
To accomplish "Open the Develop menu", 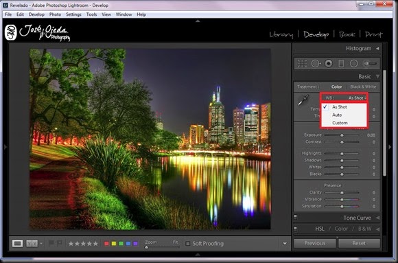I will pyautogui.click(x=36, y=14).
